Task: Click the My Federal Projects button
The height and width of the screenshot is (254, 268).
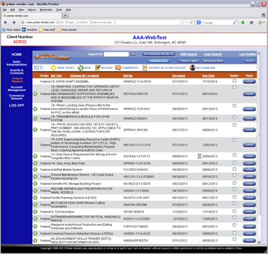Action: (159, 54)
